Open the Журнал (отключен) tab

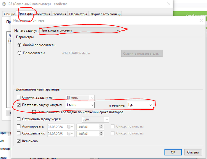point(105,14)
